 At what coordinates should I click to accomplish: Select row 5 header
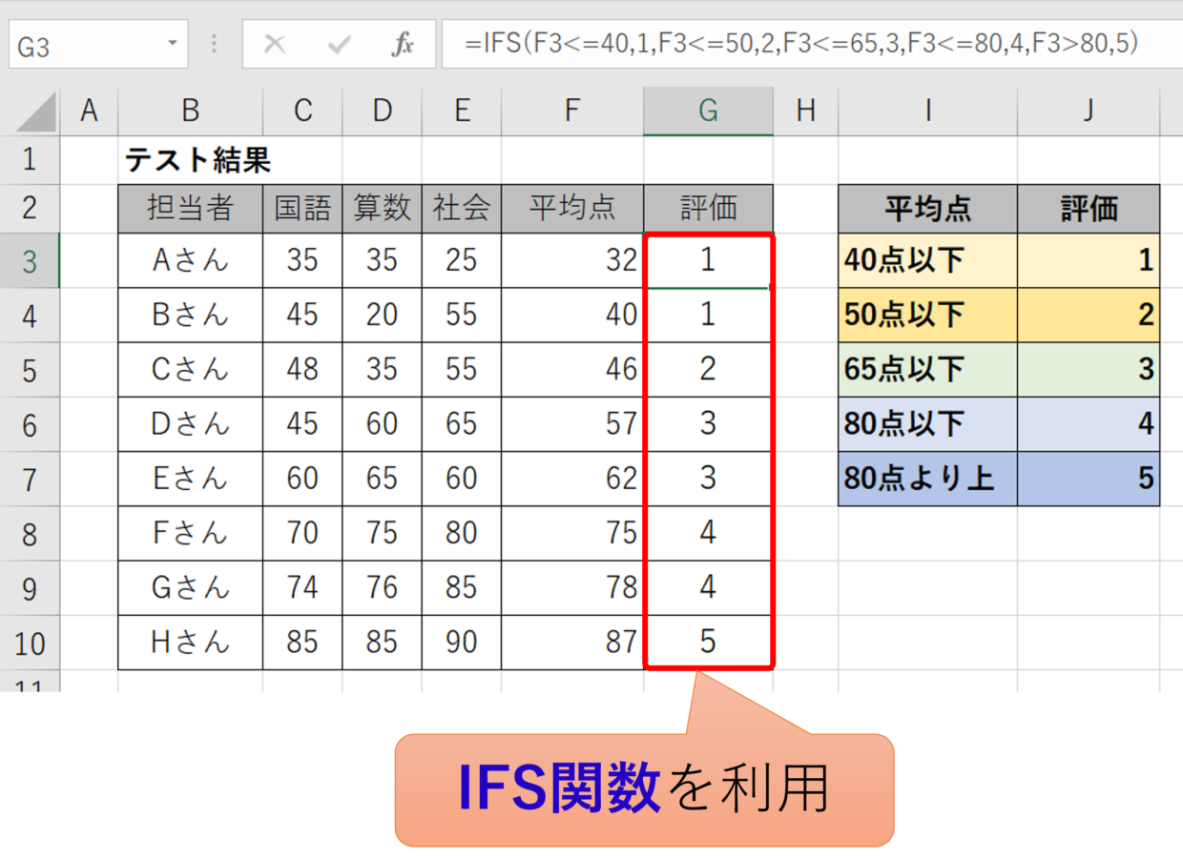tap(30, 370)
